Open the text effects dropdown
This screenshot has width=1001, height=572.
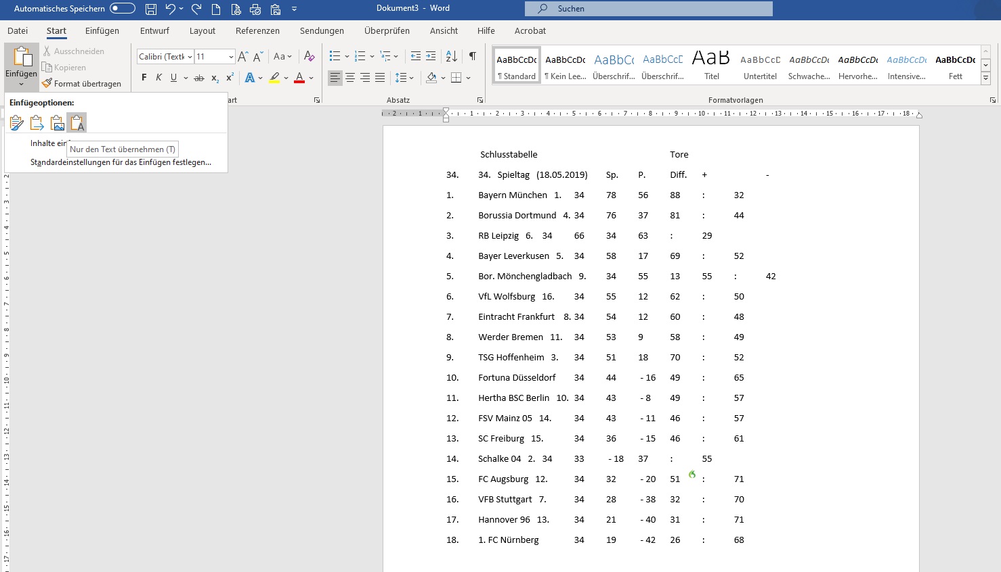point(260,78)
